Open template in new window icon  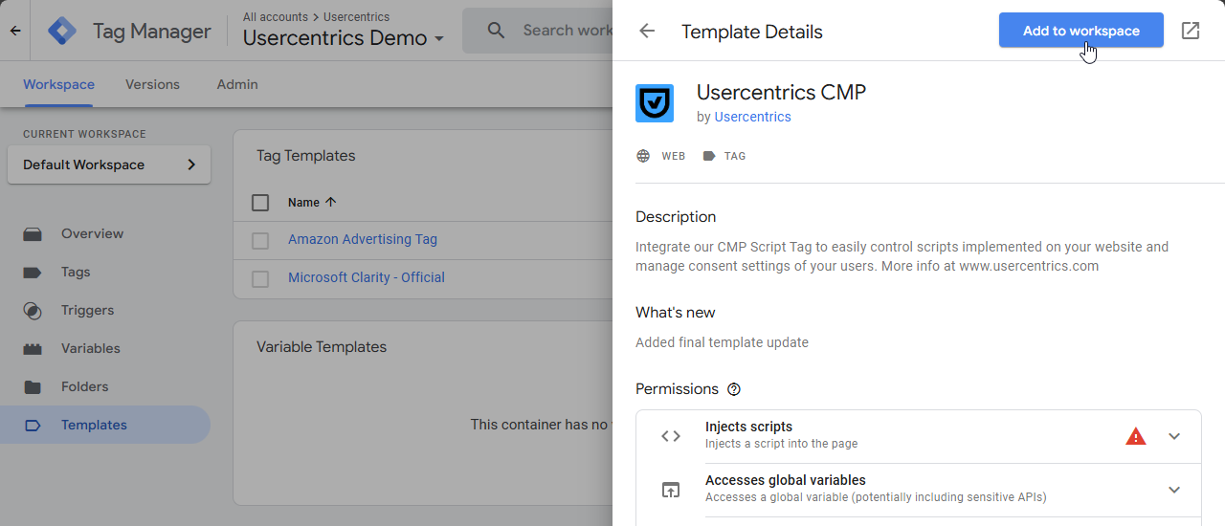click(1191, 31)
